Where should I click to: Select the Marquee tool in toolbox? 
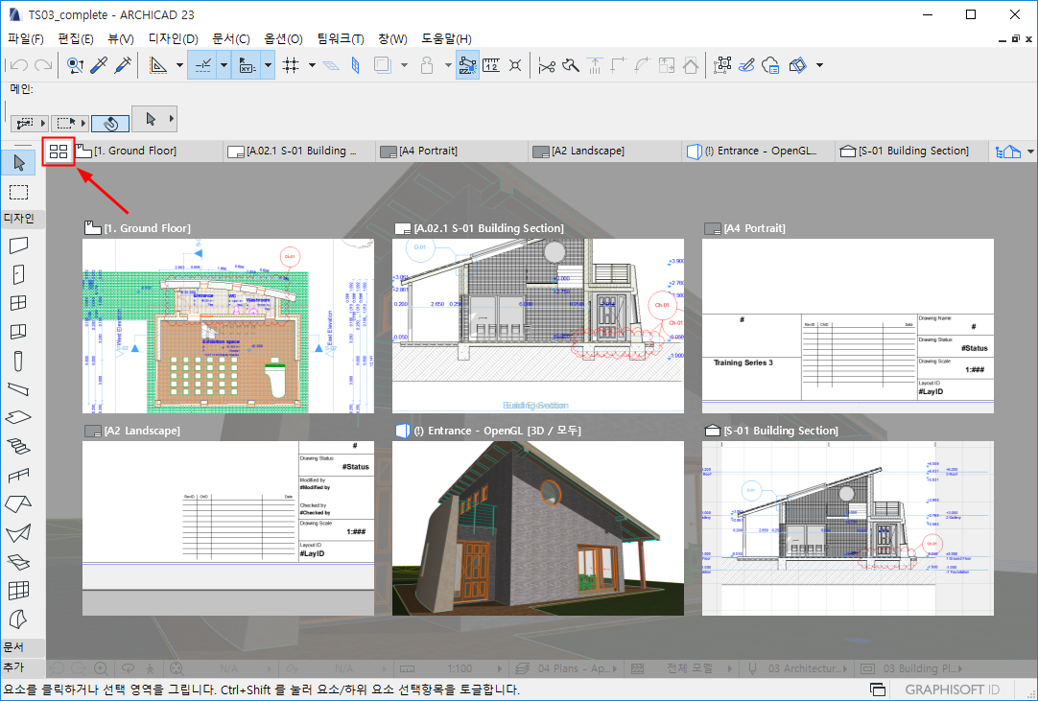18,192
